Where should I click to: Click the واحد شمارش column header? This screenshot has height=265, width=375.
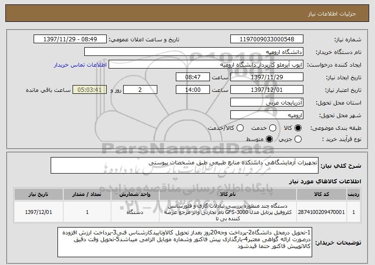coord(135,194)
